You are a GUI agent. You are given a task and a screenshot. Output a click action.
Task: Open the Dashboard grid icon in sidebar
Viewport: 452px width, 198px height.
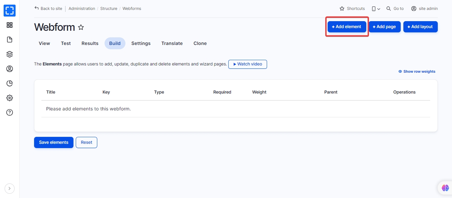click(10, 25)
